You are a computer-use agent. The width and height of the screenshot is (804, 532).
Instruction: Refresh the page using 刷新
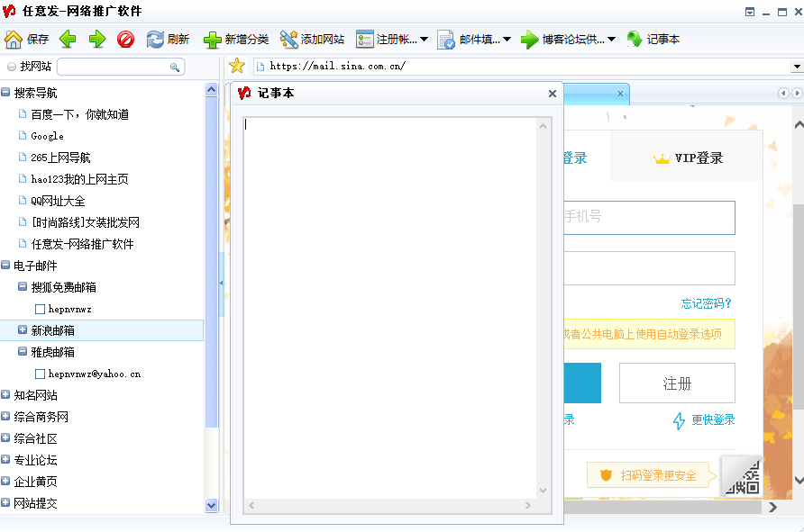tap(168, 39)
